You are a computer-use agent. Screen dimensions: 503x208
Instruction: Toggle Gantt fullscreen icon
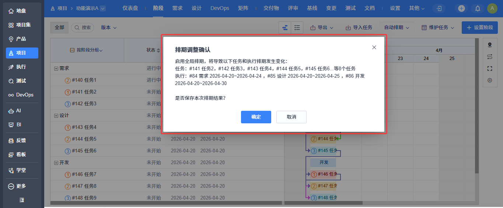(x=490, y=68)
